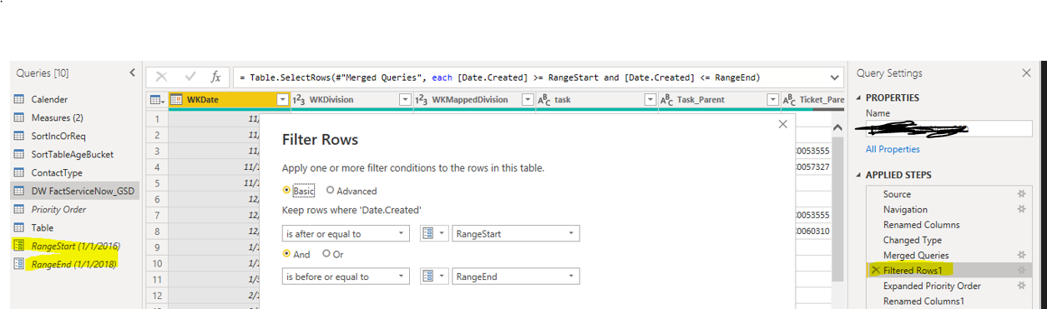Open Task_Parent column filter dropdown
Screen dimensions: 1047x309
coord(773,100)
